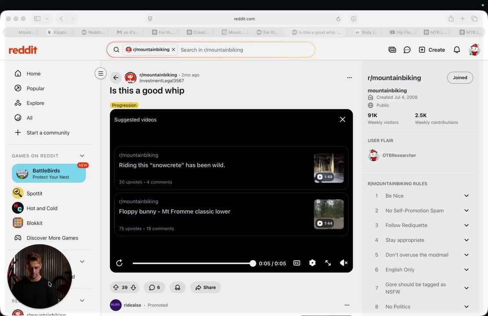Open the r/mountainbiking community avatar

point(130,78)
